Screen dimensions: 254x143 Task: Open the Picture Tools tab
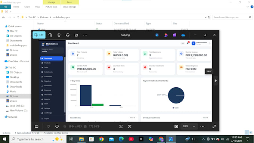click(51, 7)
